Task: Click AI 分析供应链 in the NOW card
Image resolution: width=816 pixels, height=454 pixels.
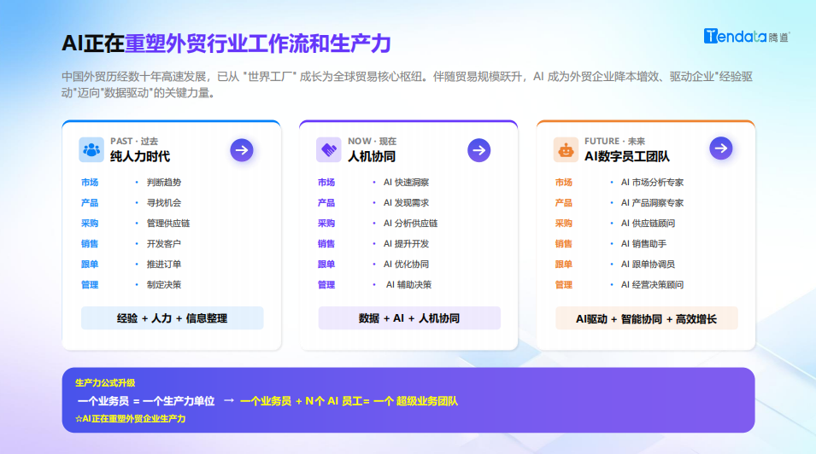Action: point(411,223)
